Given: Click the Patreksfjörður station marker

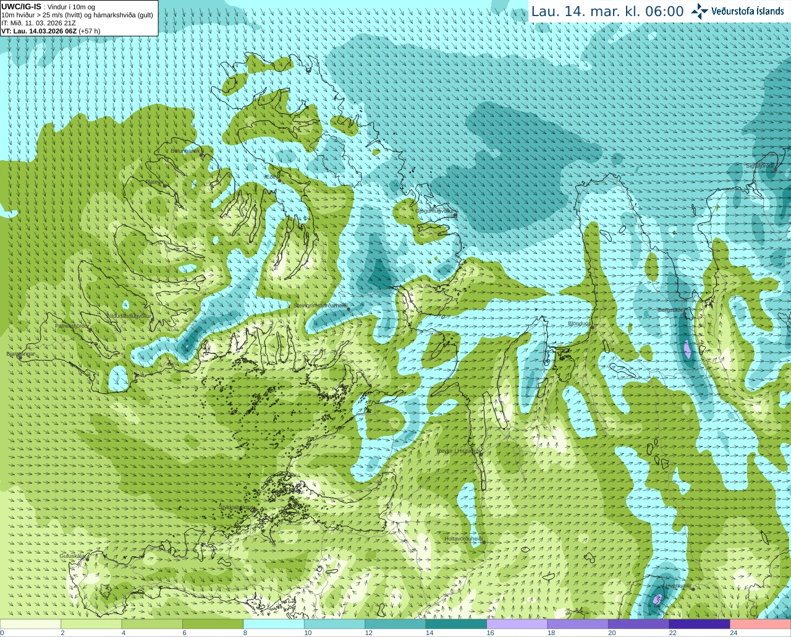Looking at the screenshot, I should [x=90, y=330].
